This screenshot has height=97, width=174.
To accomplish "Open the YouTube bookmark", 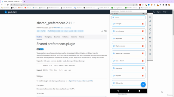I will pyautogui.click(x=28, y=8).
